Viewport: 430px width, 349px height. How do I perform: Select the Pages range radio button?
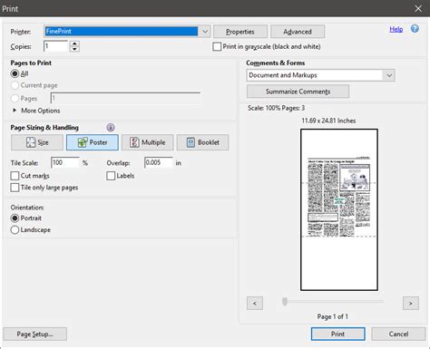click(x=15, y=99)
